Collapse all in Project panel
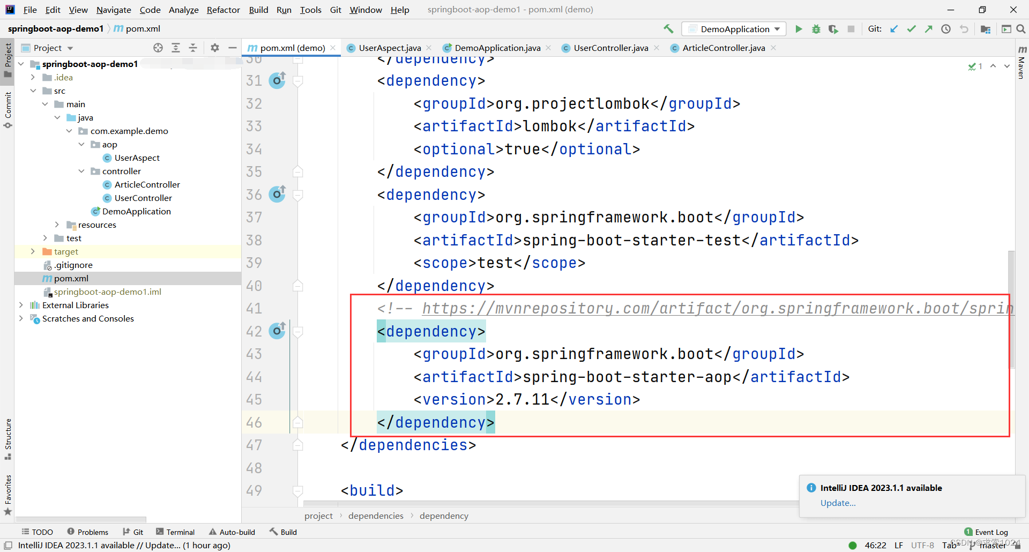1029x552 pixels. point(193,48)
